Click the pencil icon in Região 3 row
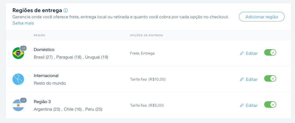Screen dimensions: 295x123 click(x=242, y=106)
